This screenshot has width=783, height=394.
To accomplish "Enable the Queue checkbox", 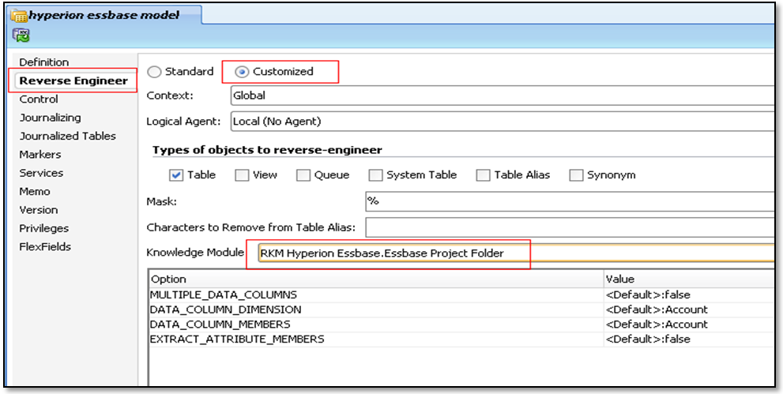I will pos(303,175).
